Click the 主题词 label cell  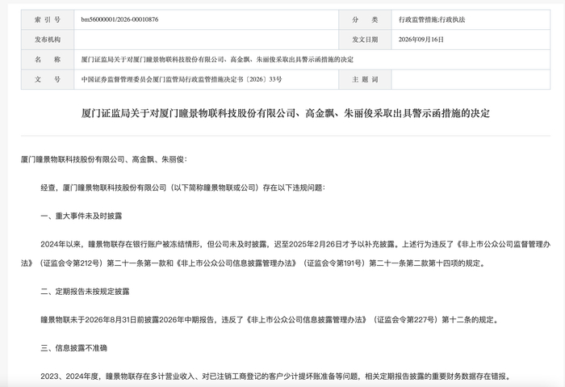tap(365, 79)
